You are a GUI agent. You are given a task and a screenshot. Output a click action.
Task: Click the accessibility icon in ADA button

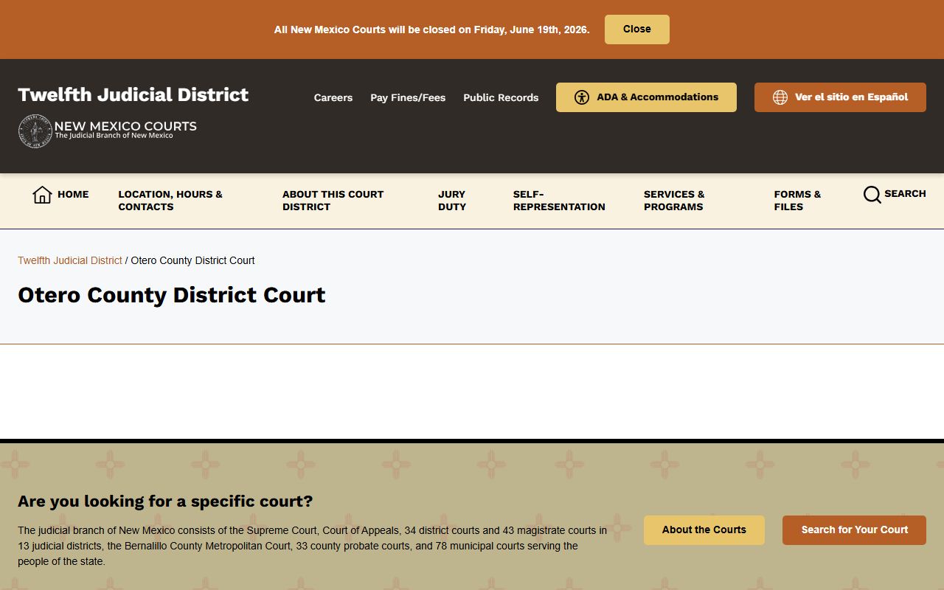[x=582, y=97]
